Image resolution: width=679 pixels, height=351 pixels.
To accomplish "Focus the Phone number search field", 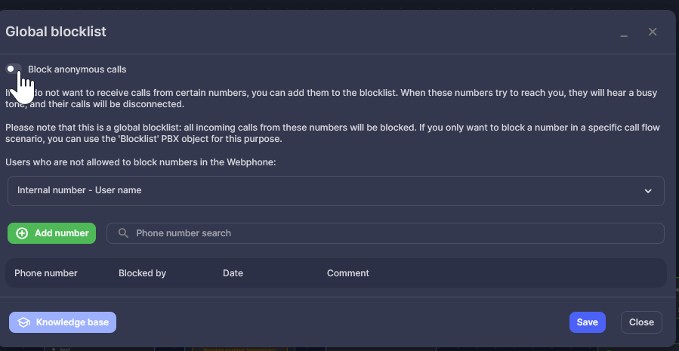I will point(393,233).
